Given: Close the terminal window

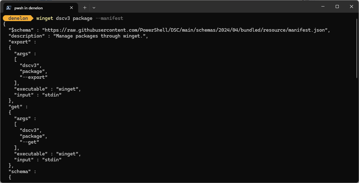Looking at the screenshot, I should 352,7.
